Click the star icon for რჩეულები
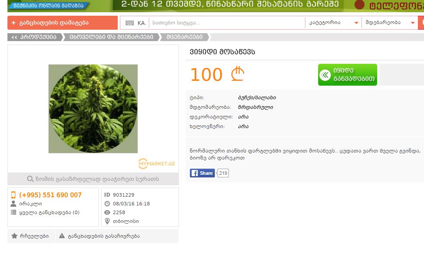Image resolution: width=424 pixels, height=267 pixels. pyautogui.click(x=14, y=236)
